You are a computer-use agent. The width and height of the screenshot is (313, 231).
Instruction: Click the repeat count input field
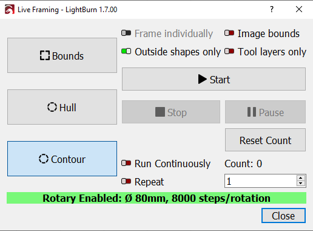pos(261,181)
